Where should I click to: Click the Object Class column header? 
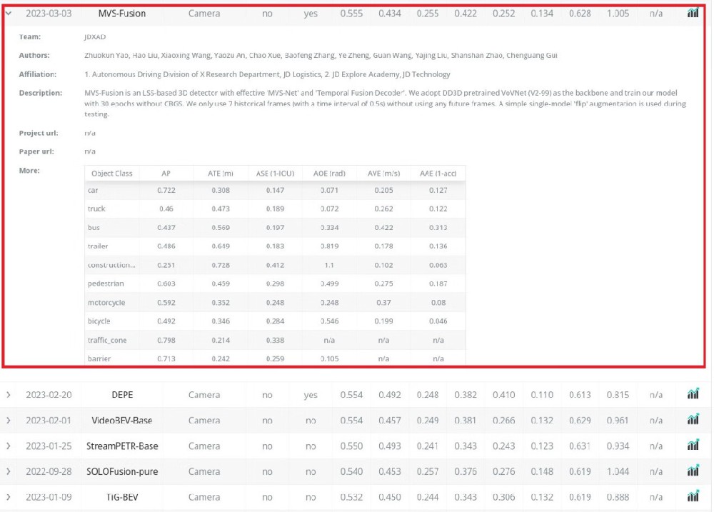pos(112,174)
